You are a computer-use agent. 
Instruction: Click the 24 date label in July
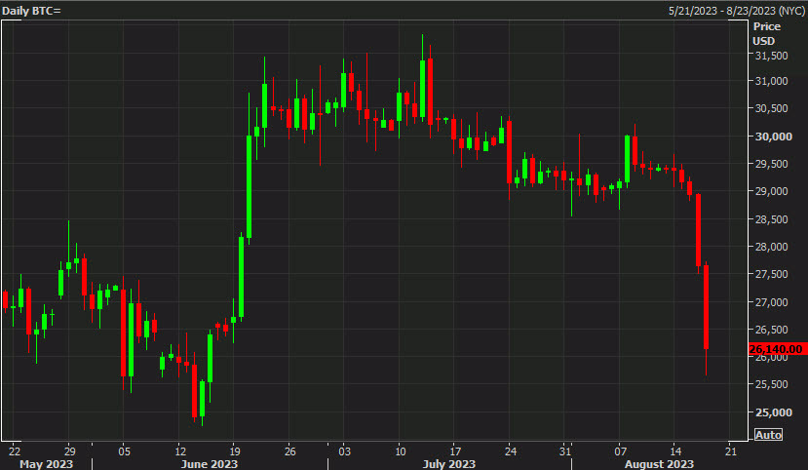tap(510, 451)
